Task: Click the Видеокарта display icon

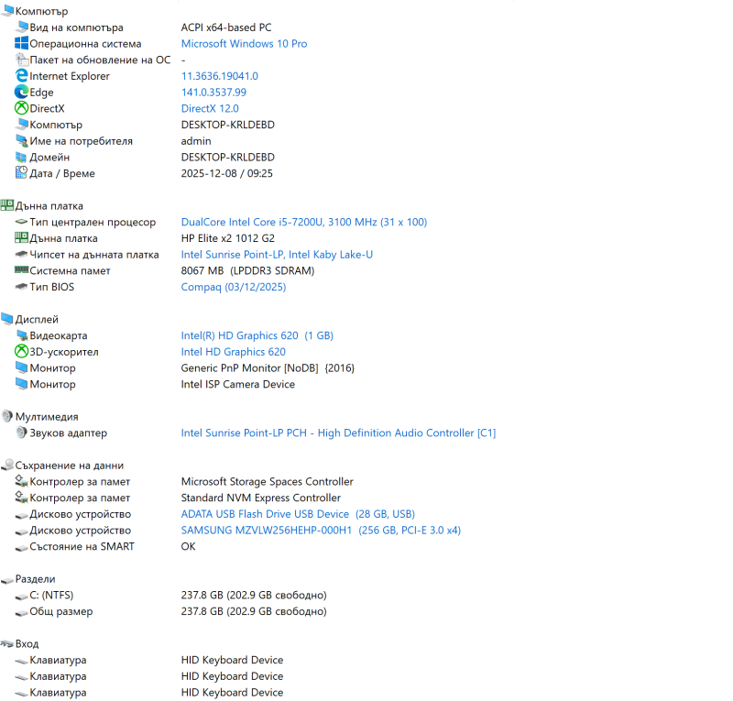Action: (x=22, y=335)
